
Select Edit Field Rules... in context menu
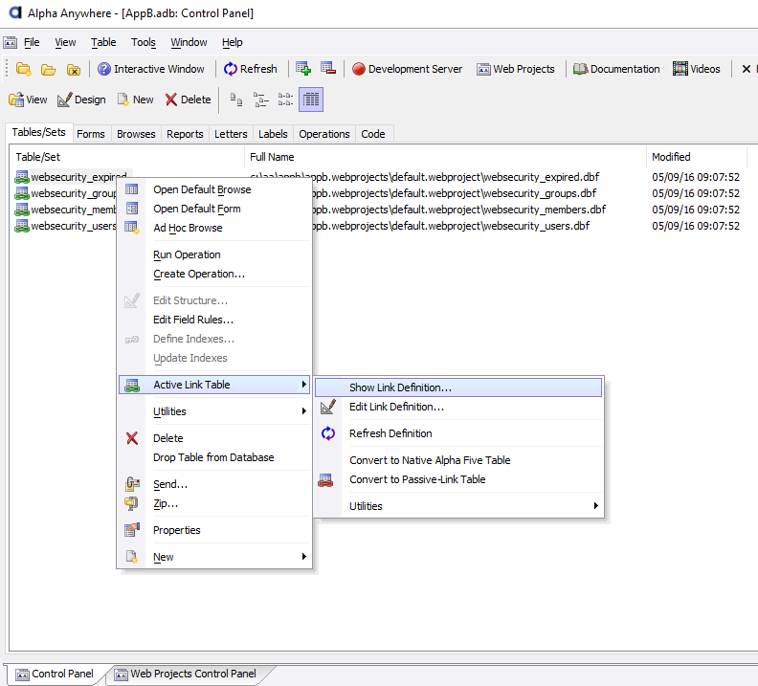[x=214, y=320]
